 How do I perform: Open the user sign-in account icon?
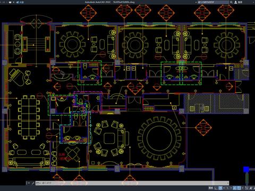pyautogui.click(x=236, y=2)
